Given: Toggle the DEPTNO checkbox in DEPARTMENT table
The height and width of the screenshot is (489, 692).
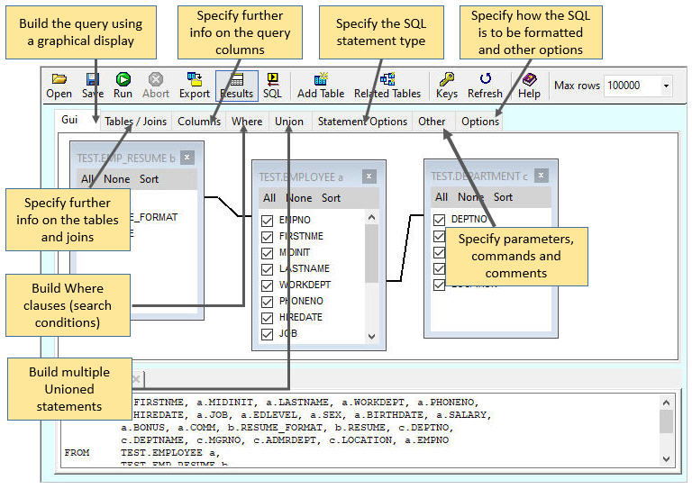Looking at the screenshot, I should coord(439,220).
